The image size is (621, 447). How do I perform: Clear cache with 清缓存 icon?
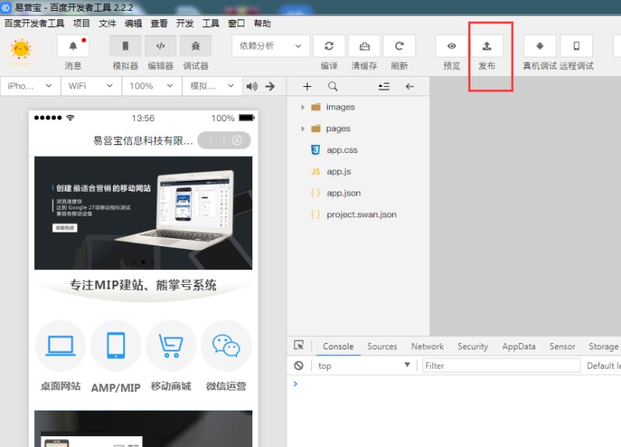[364, 47]
